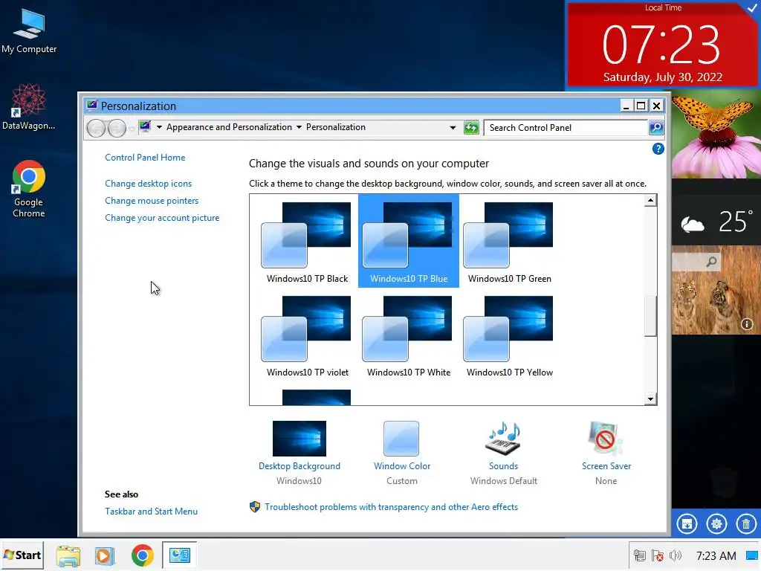Open dropdown arrow before Appearance and Personalization

(x=159, y=127)
